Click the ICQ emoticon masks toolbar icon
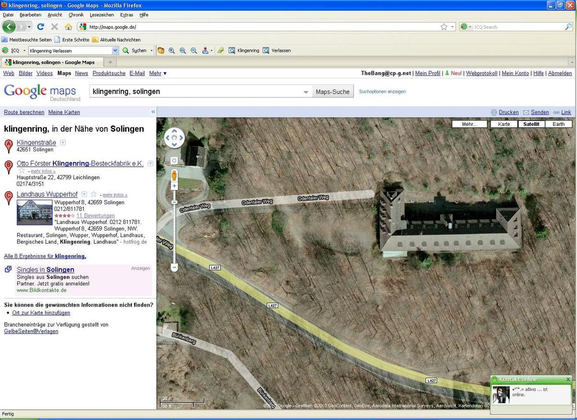The height and width of the screenshot is (420, 577). [x=161, y=50]
